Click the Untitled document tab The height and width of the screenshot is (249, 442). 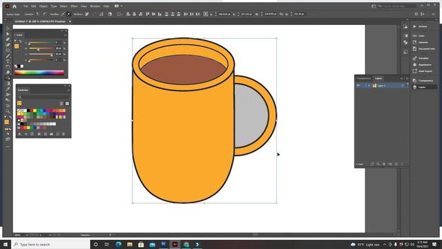40,21
